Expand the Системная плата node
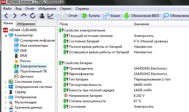Screen dimensions: 189x112 (6, 82)
